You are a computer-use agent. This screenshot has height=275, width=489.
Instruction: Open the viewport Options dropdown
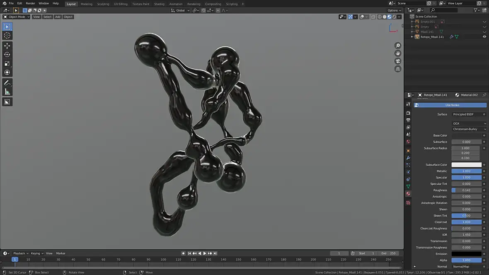[394, 10]
